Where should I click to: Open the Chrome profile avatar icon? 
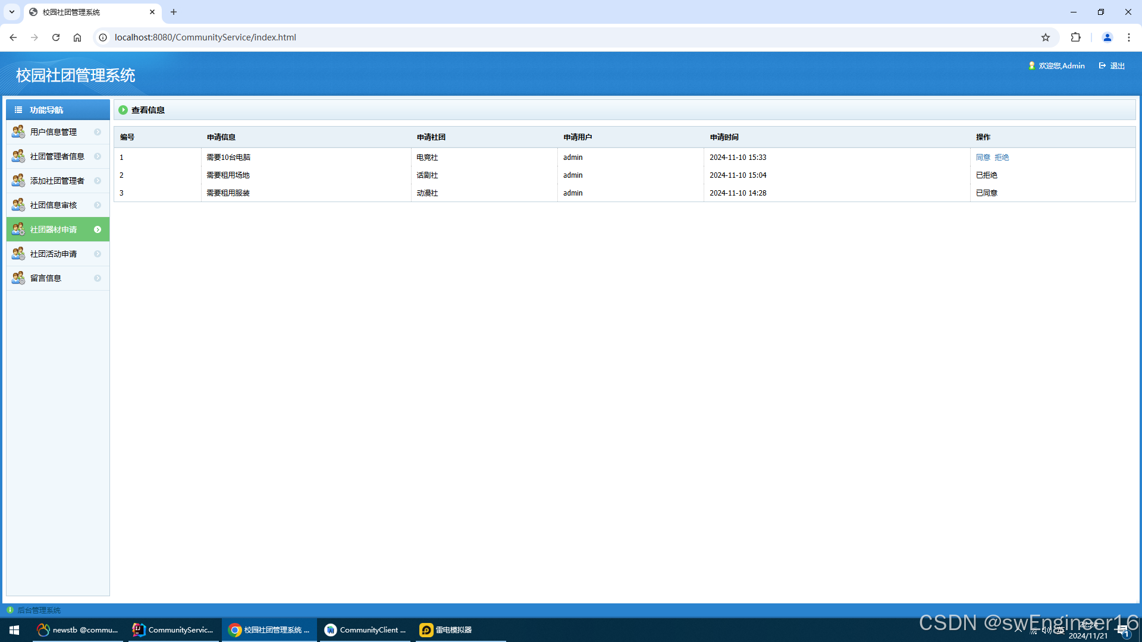click(x=1107, y=37)
